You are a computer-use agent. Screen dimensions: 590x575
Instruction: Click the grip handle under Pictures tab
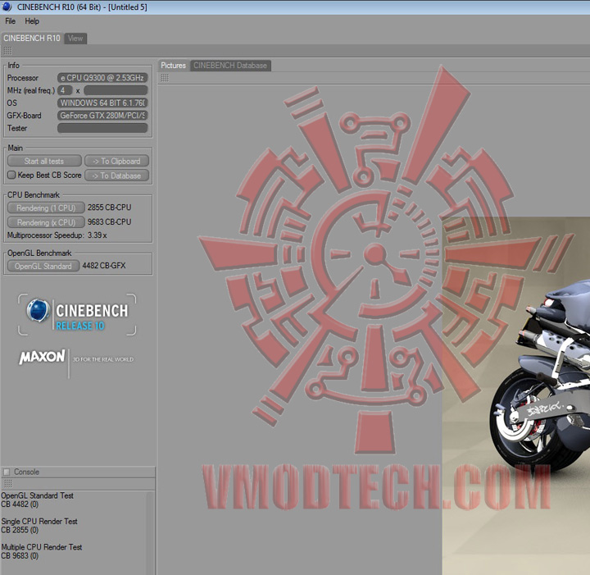click(165, 78)
